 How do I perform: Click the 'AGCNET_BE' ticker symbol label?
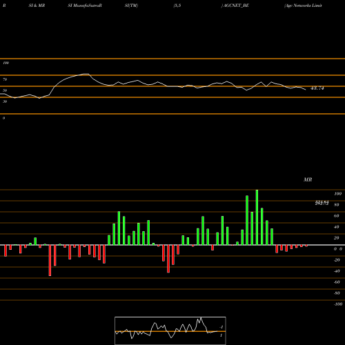[x=236, y=6]
